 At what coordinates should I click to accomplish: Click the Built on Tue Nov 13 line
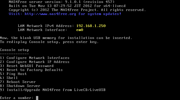67,6
